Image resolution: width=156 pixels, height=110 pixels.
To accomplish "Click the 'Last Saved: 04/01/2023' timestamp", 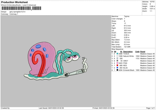I will point(51,108).
